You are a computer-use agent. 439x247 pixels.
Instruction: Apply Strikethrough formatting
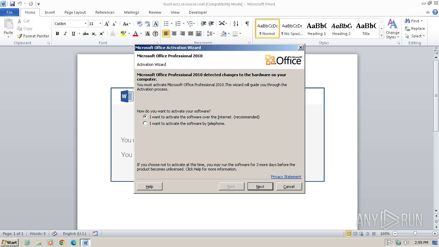click(86, 34)
